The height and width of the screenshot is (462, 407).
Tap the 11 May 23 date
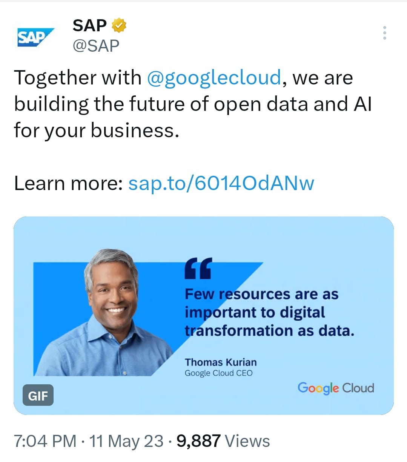click(x=126, y=441)
